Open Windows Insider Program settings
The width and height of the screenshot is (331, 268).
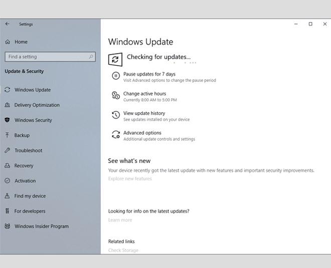point(41,226)
